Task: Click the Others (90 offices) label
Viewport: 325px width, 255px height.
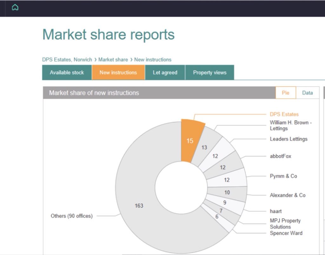Action: pyautogui.click(x=72, y=216)
